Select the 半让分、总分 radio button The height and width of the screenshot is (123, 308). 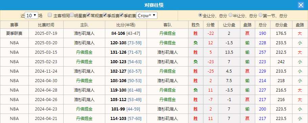pyautogui.click(x=230, y=15)
